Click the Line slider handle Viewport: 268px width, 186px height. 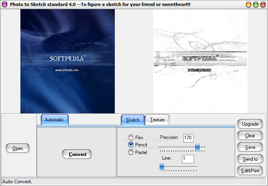[x=162, y=167]
